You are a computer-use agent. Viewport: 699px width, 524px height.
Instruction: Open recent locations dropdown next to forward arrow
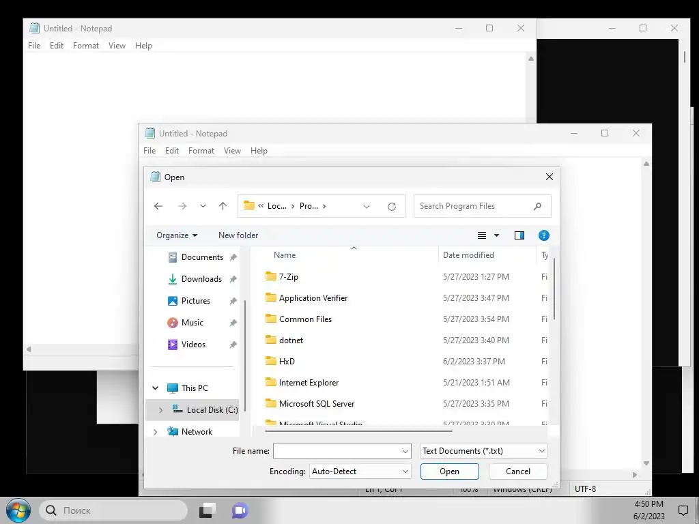(203, 206)
